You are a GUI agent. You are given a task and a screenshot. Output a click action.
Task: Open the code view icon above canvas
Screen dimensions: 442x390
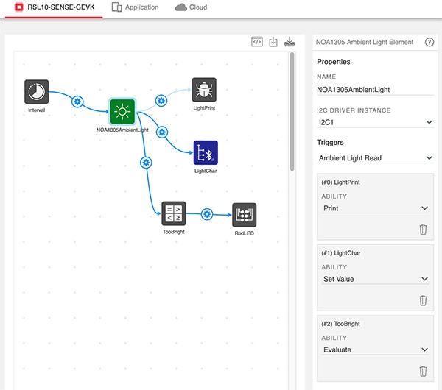(256, 42)
